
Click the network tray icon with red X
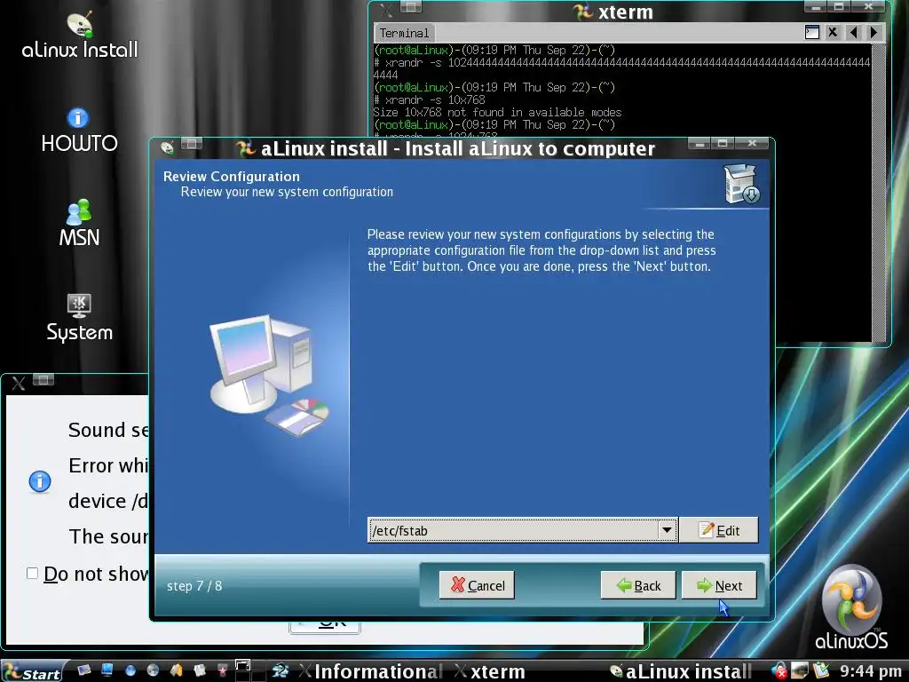click(779, 671)
